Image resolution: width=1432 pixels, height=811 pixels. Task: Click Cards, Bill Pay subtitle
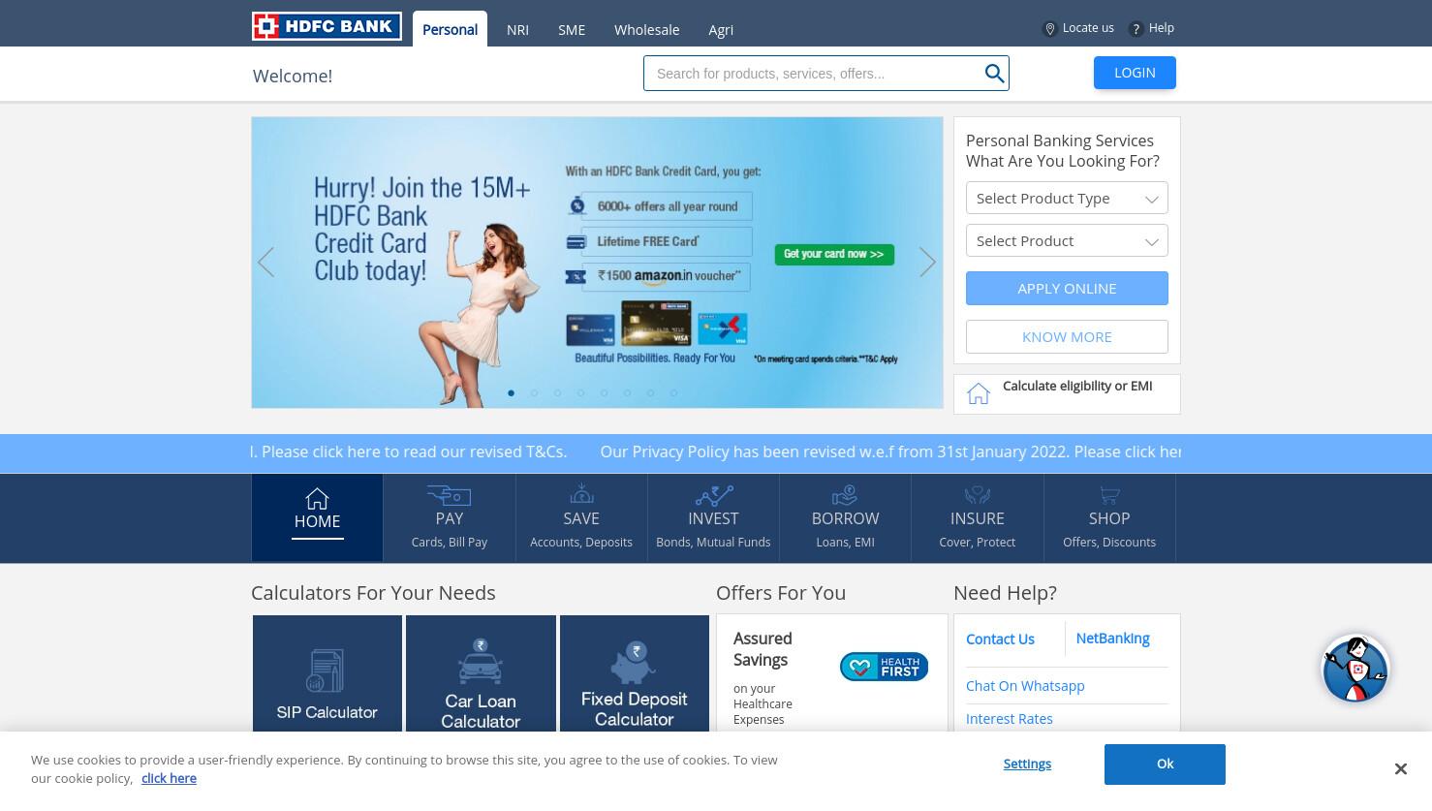point(449,543)
